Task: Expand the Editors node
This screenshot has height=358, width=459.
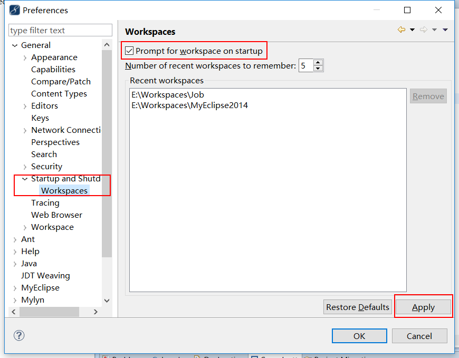Action: pos(25,106)
